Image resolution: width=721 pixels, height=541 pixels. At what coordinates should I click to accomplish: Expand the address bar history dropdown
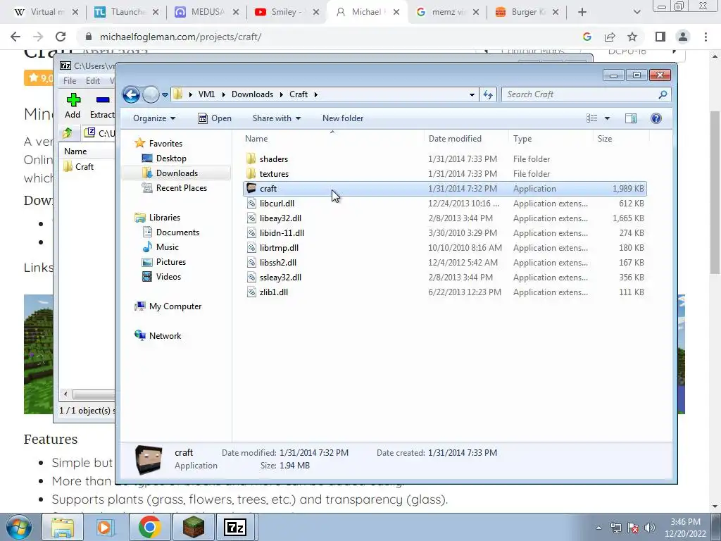click(x=472, y=95)
